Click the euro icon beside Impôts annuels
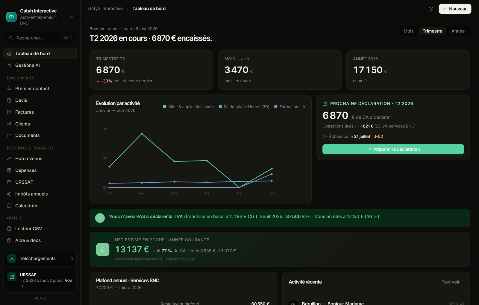479x305 pixels. click(x=9, y=194)
